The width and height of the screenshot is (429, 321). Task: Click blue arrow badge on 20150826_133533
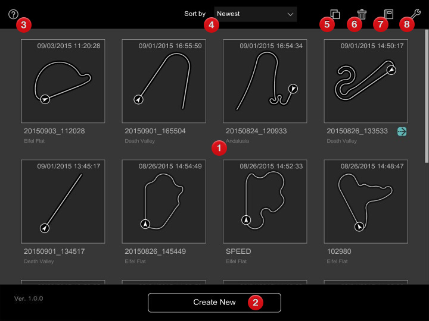(402, 131)
